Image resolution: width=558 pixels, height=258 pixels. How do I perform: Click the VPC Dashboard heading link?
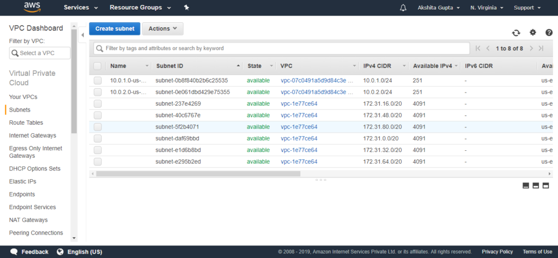(x=36, y=28)
